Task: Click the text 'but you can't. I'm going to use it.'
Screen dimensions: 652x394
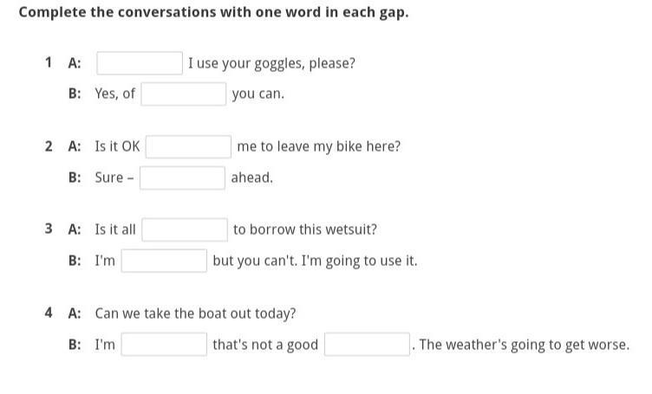Action: click(315, 262)
